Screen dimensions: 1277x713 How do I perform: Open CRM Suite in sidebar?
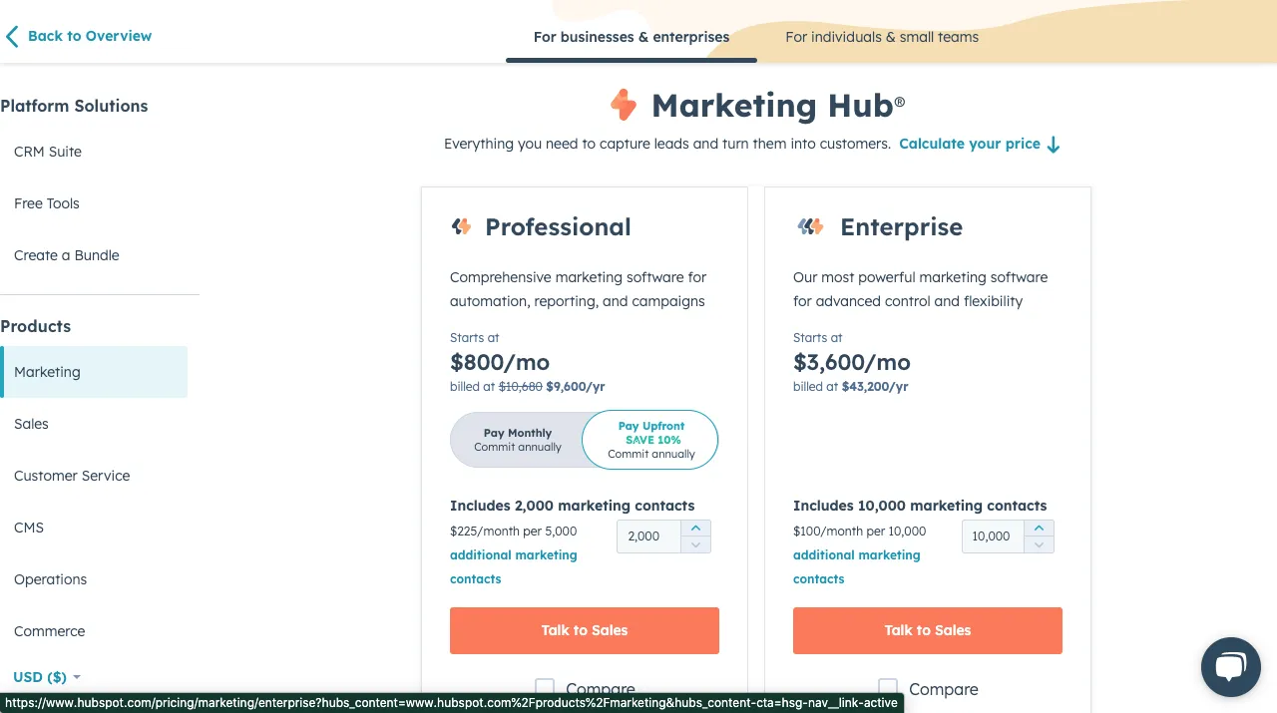pyautogui.click(x=48, y=152)
